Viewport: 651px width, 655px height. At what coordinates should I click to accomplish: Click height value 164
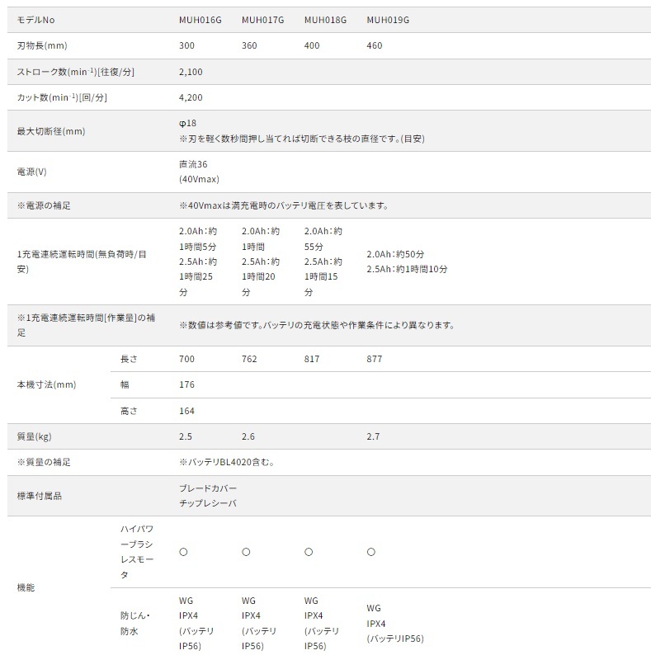pos(186,411)
